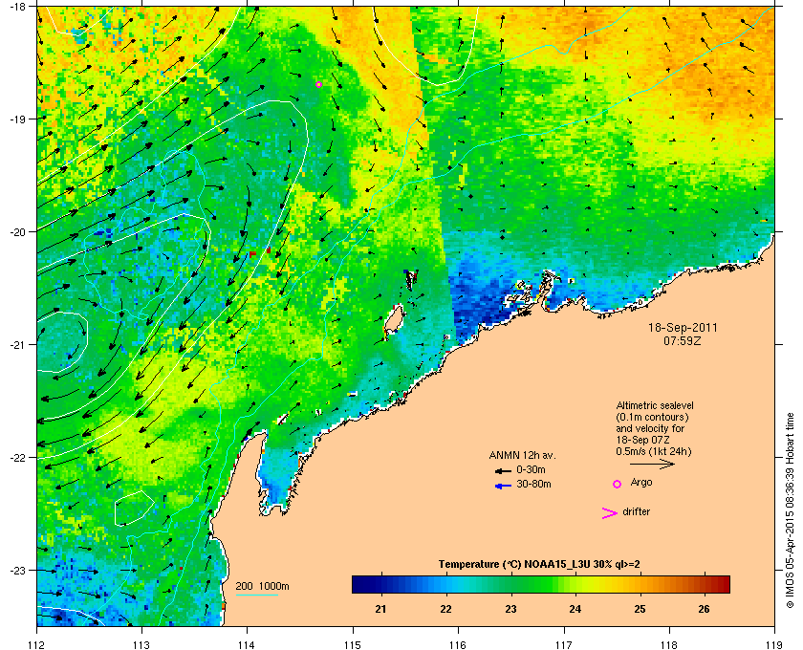803x650 pixels.
Task: Click the latitude axis label -22
Action: [17, 458]
